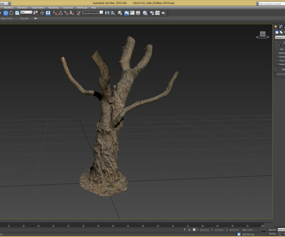
Task: Toggle Angle Snap button
Action: [60, 13]
